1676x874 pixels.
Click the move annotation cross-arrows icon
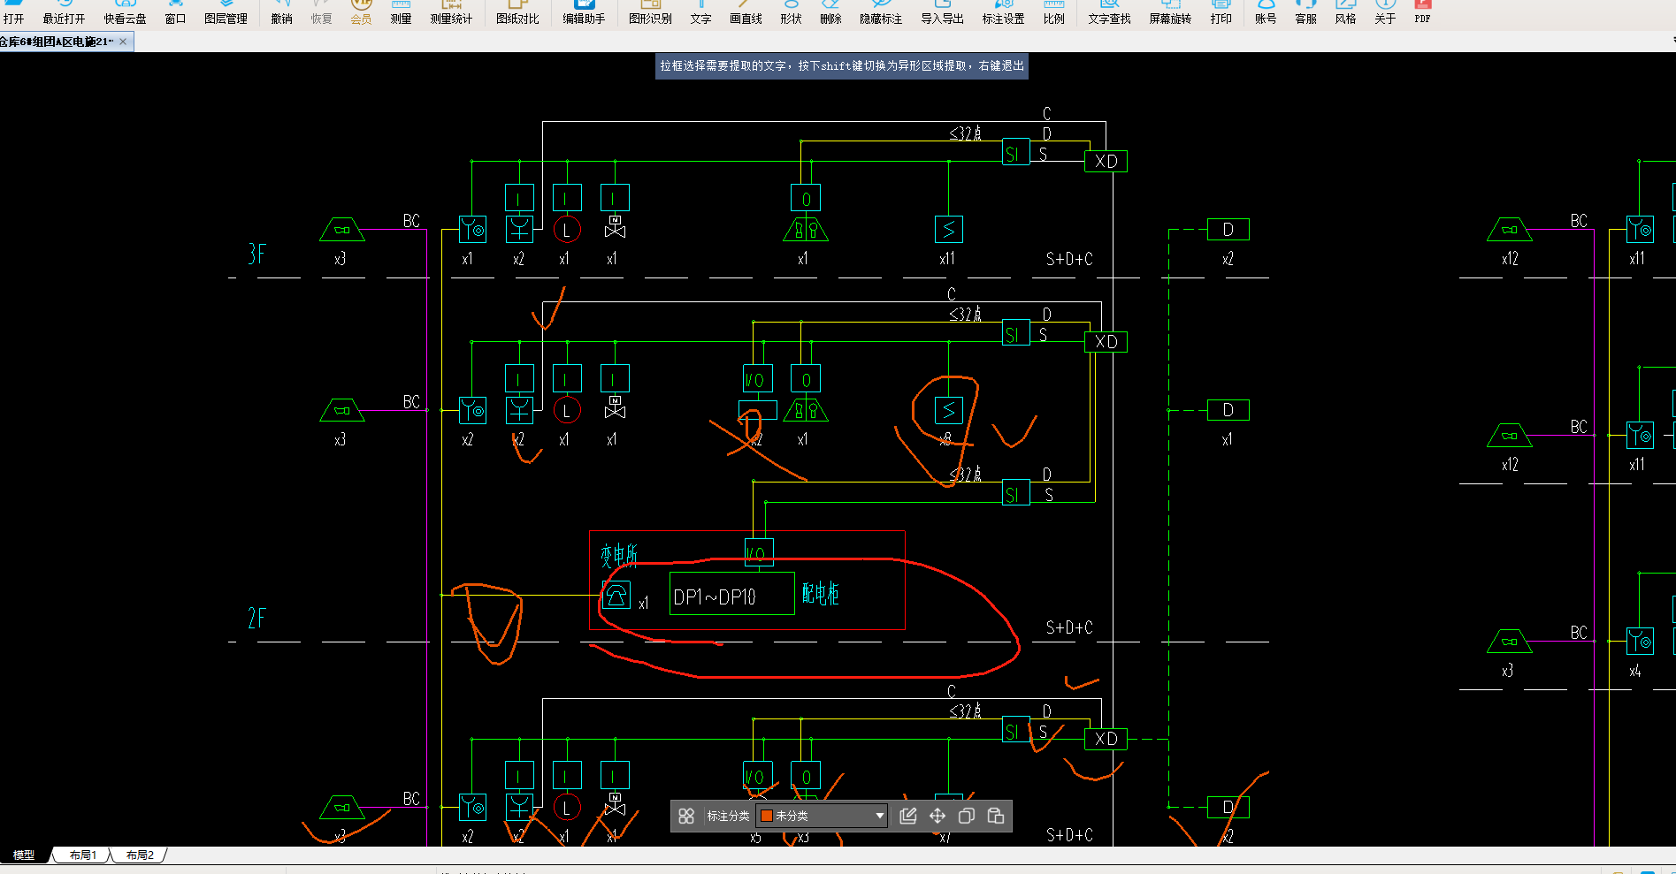pyautogui.click(x=937, y=816)
